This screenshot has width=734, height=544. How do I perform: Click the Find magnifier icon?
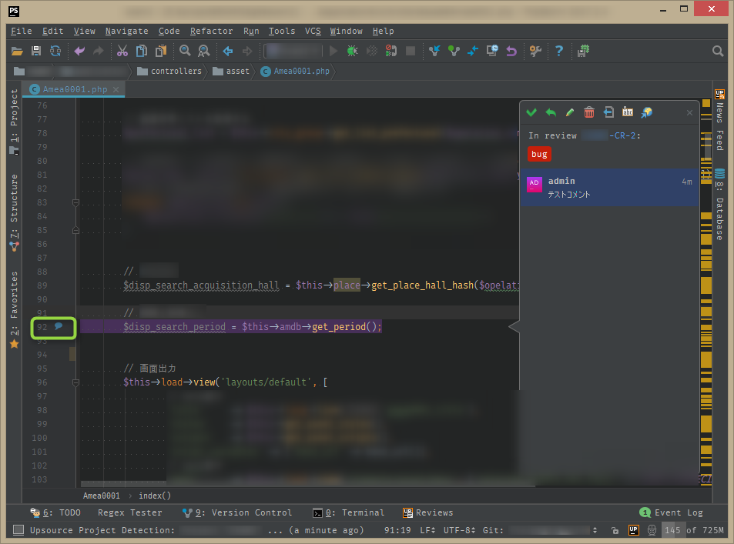click(185, 51)
